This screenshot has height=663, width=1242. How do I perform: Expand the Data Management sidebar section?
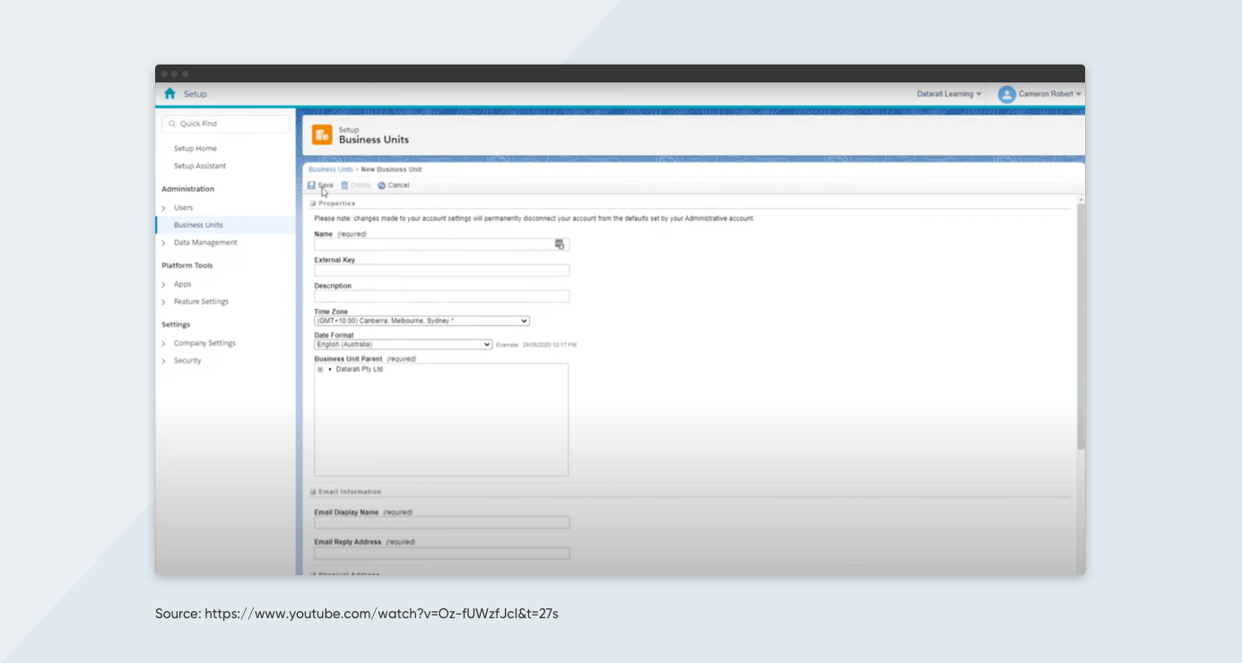point(164,243)
